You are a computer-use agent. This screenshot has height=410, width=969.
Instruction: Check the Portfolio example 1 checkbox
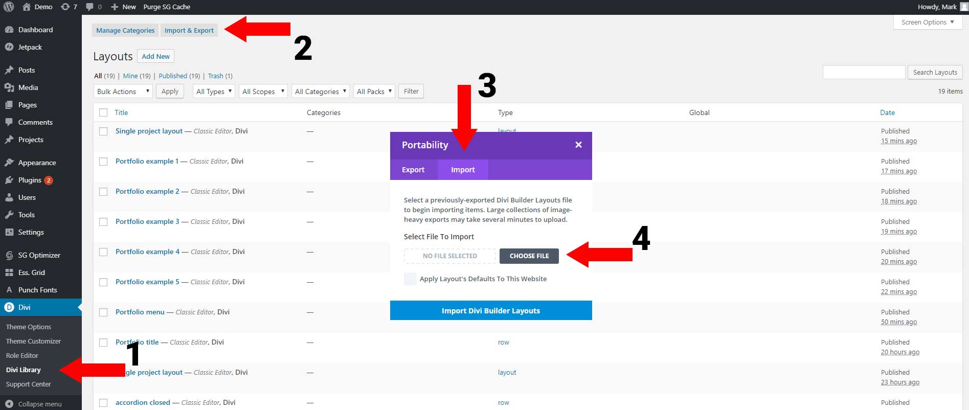(103, 162)
